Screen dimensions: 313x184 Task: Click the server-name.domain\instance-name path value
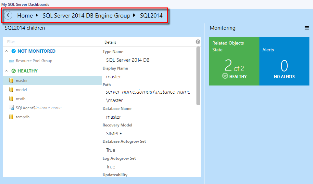tap(148, 92)
